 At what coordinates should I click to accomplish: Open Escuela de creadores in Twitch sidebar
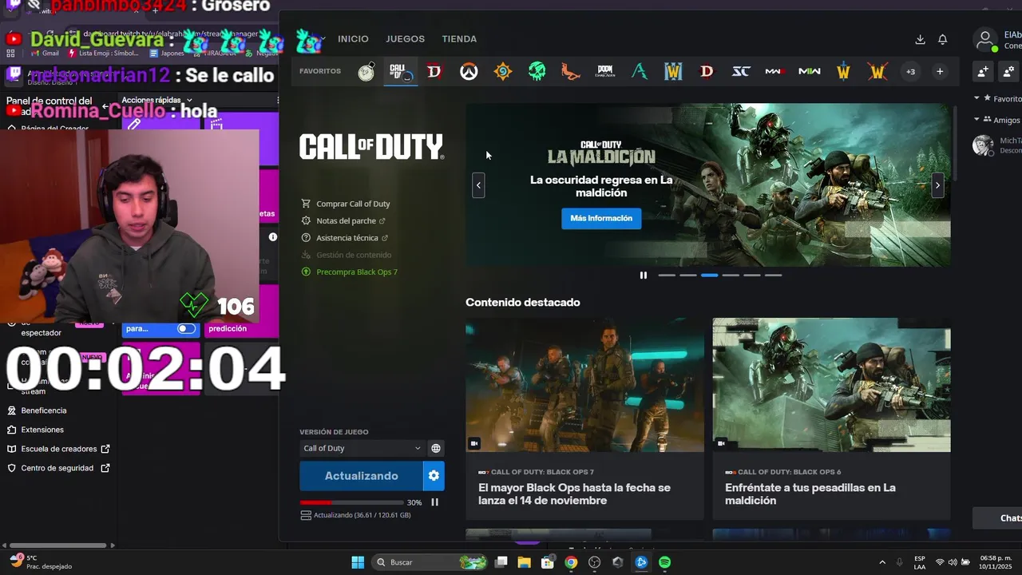(59, 449)
